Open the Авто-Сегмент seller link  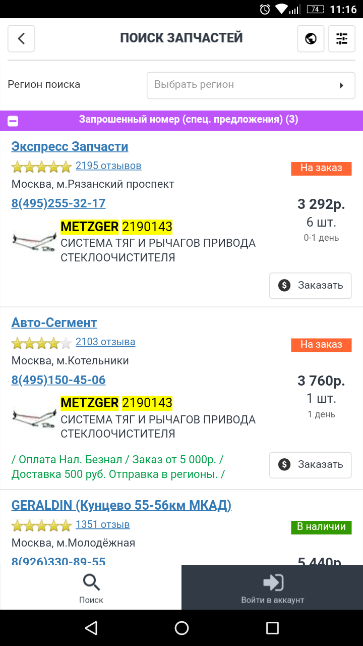tap(54, 322)
